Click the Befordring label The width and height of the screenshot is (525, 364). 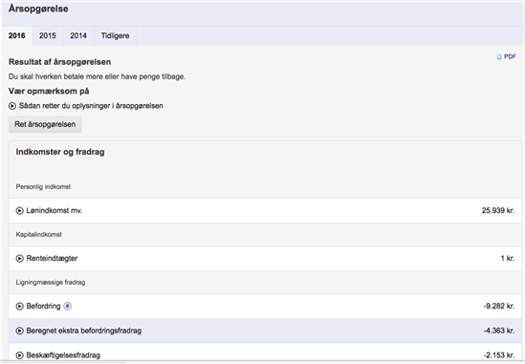coord(44,306)
